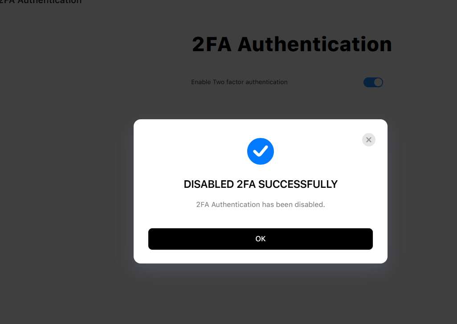Viewport: 457px width, 324px height.
Task: Close the dialog with the X icon
Action: [368, 140]
